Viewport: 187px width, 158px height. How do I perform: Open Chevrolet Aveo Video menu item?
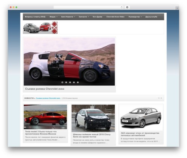tap(115, 17)
